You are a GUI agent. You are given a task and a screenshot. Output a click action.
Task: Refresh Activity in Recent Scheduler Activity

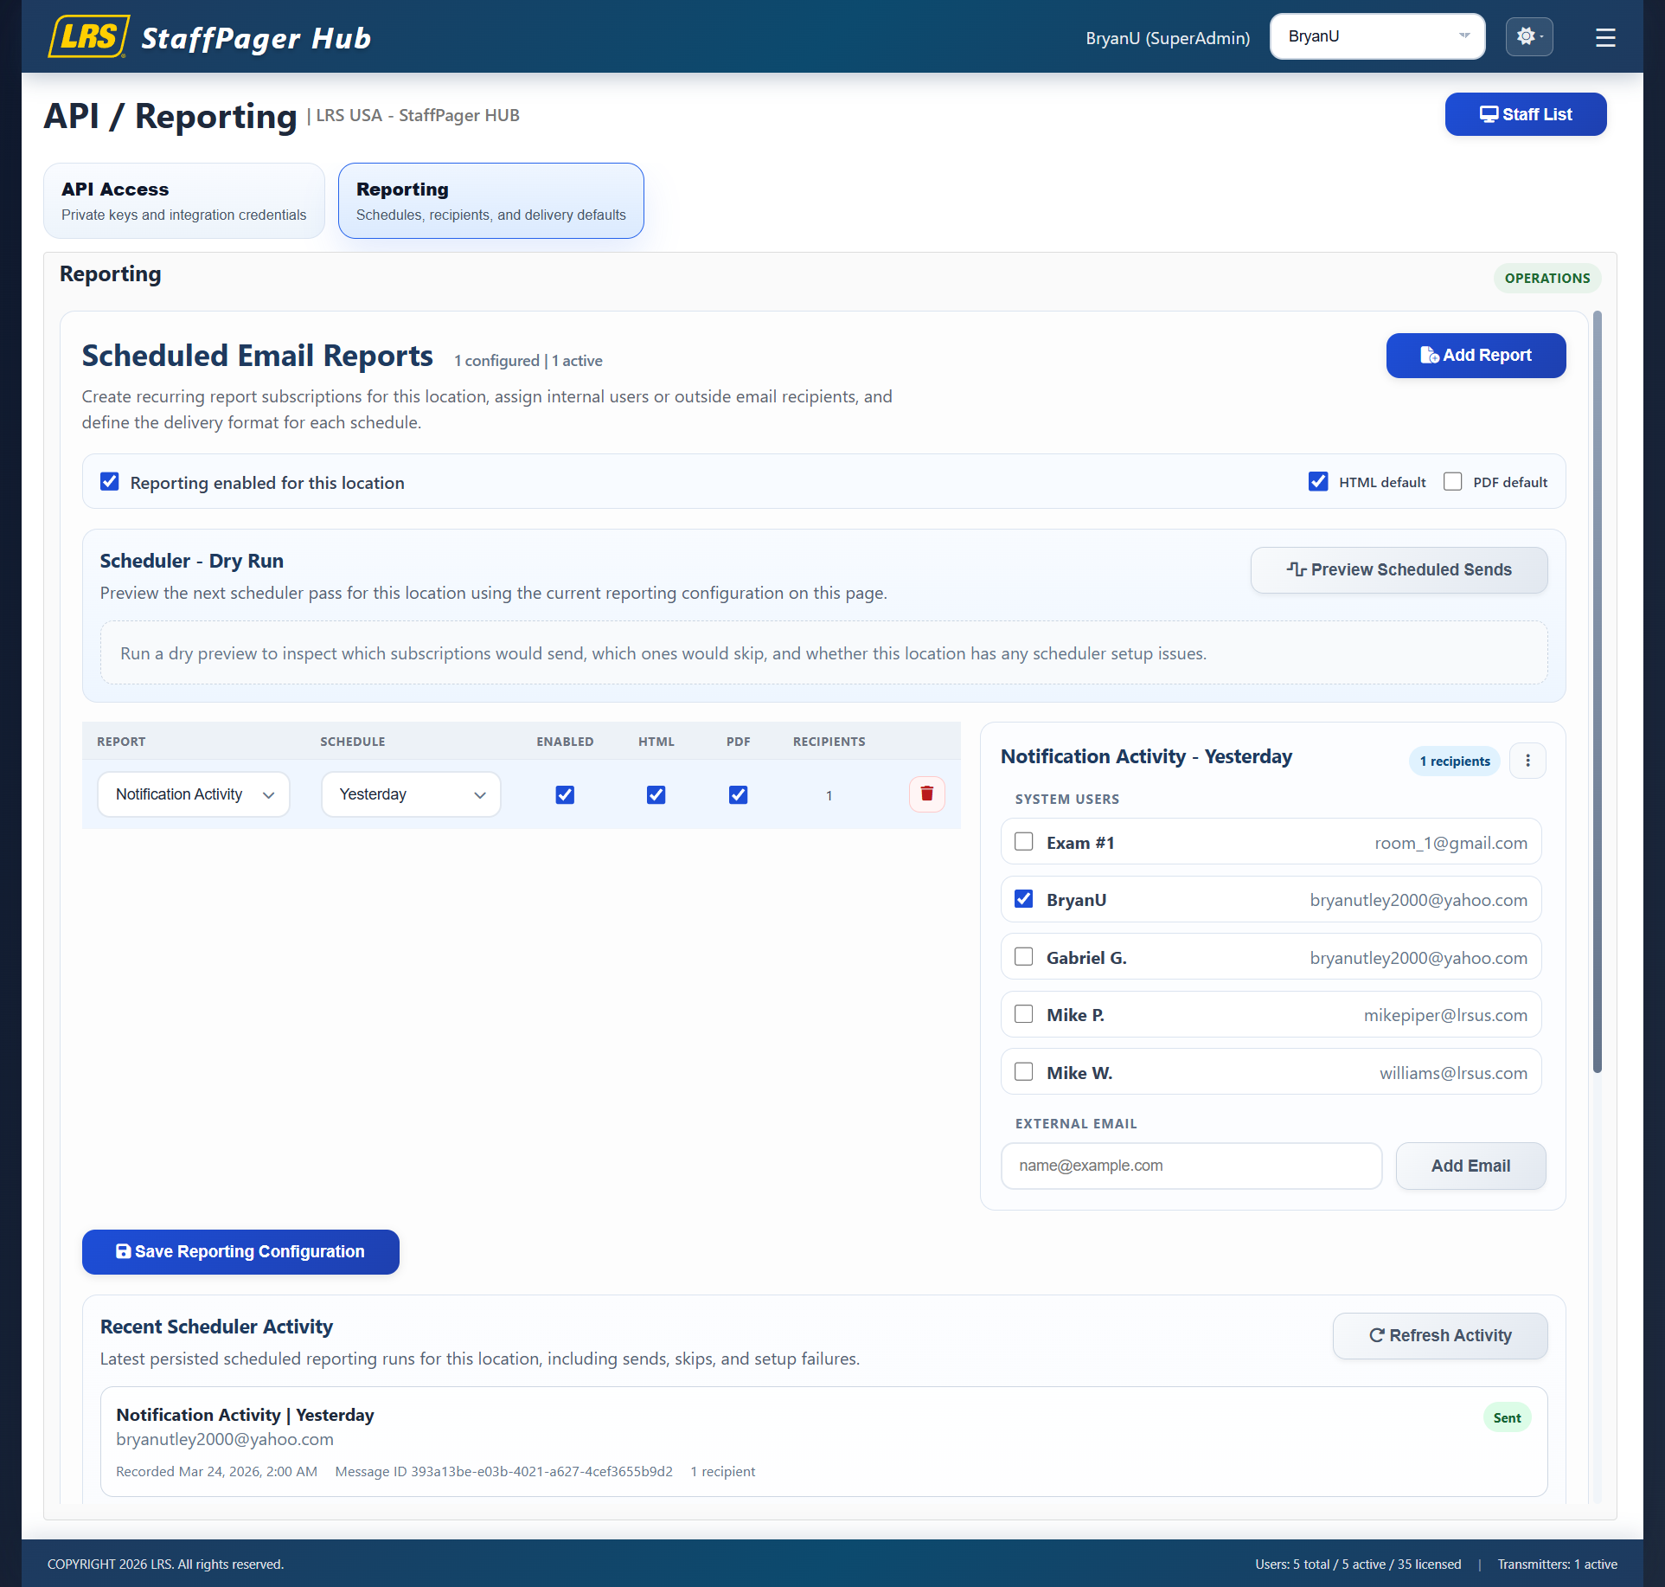click(x=1440, y=1336)
